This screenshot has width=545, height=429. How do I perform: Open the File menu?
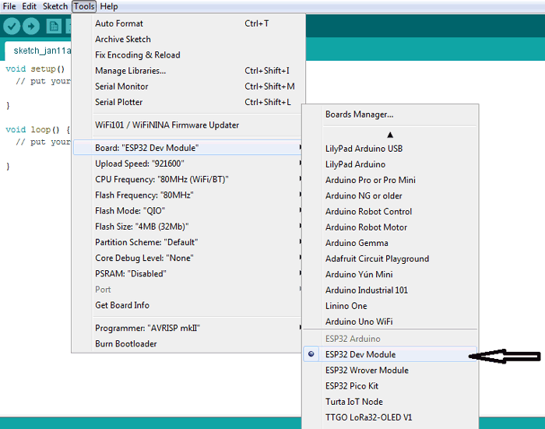pyautogui.click(x=9, y=6)
